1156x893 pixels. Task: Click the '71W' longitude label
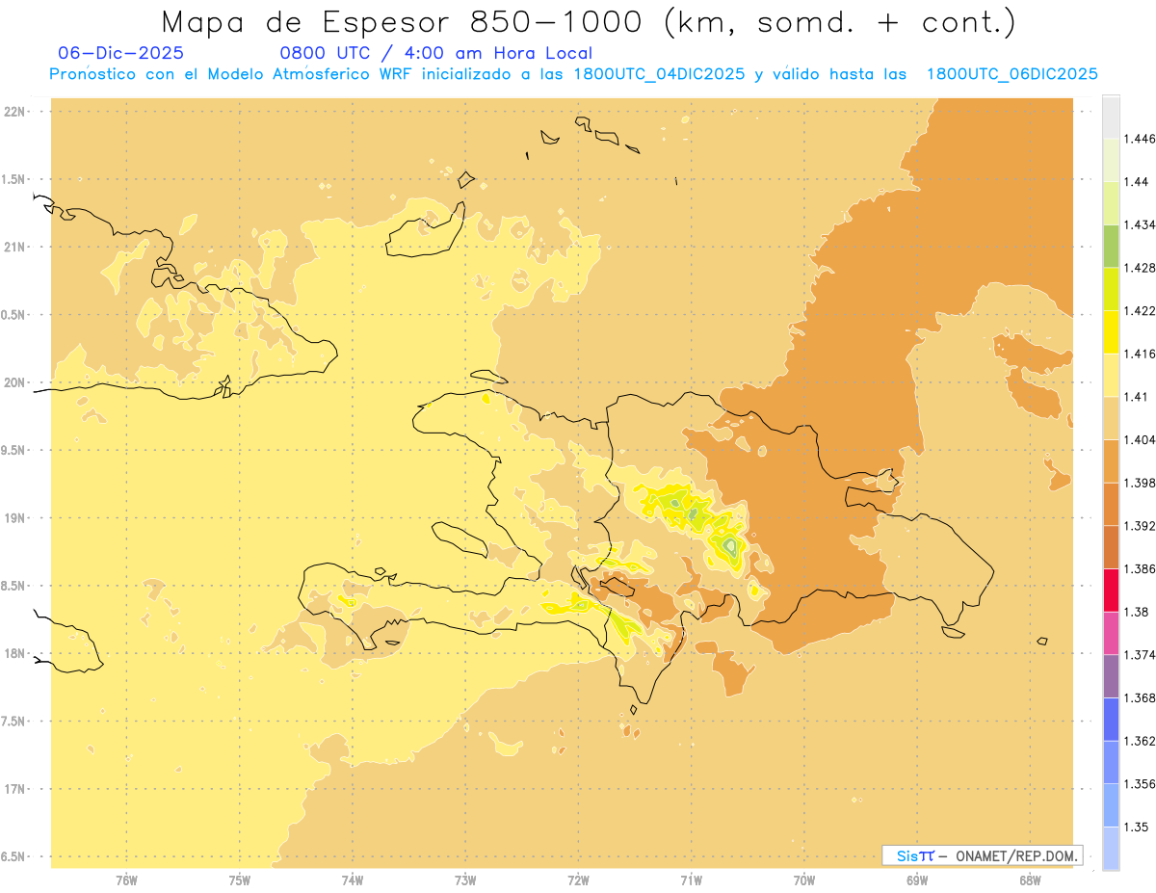click(x=691, y=880)
